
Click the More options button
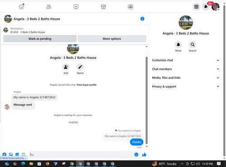(112, 39)
